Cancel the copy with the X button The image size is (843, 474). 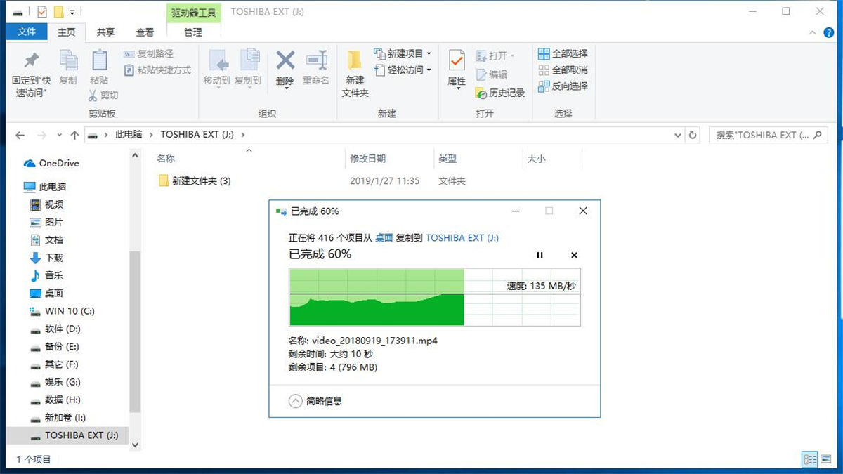pyautogui.click(x=574, y=255)
